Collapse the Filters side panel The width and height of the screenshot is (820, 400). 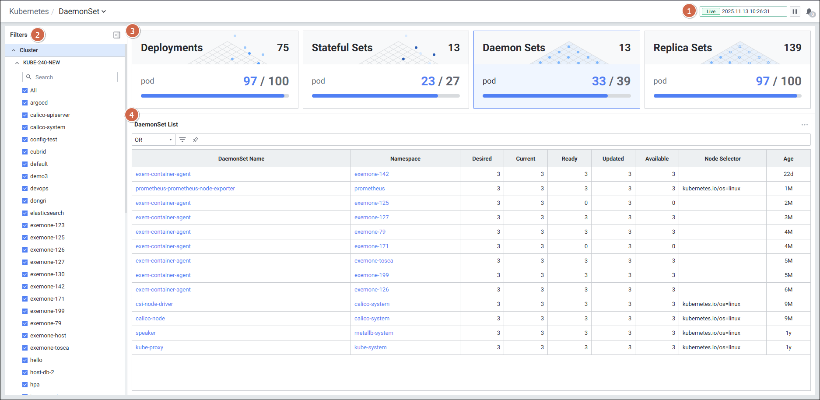[x=117, y=35]
